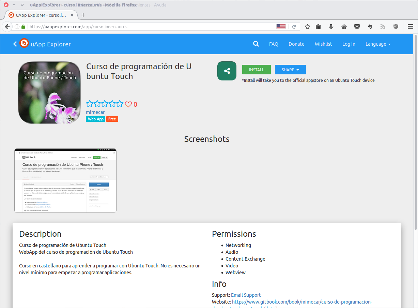Click the Audio permission item
This screenshot has height=308, width=418.
[232, 252]
